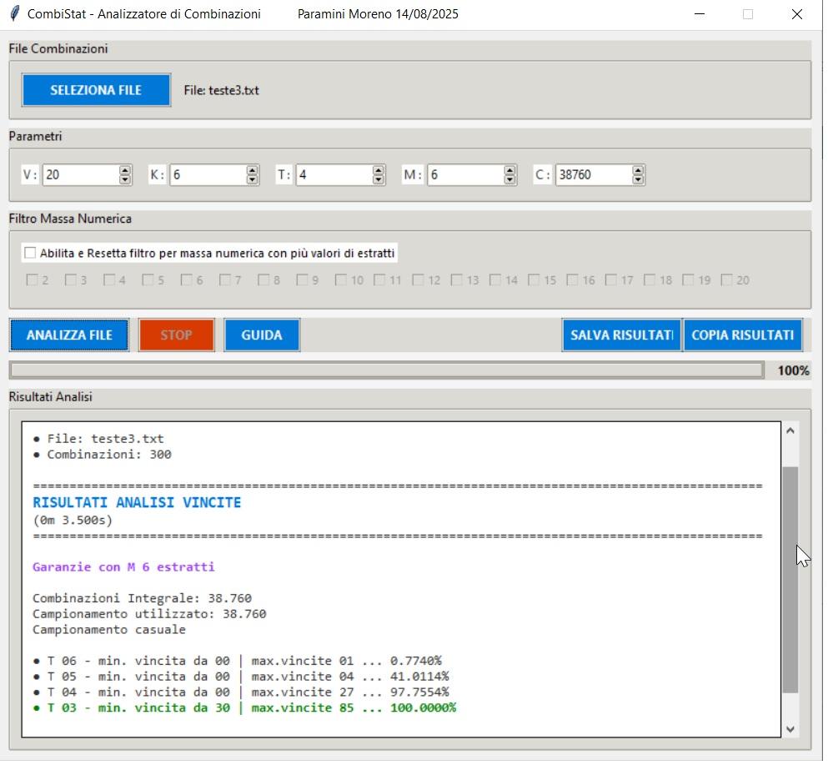Click the 'T 06' result row

click(238, 662)
